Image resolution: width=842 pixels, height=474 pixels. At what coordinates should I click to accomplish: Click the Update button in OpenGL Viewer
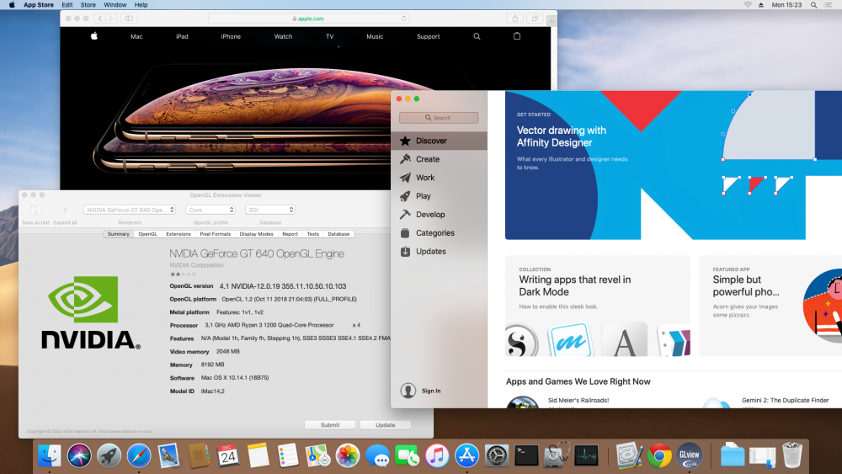click(x=385, y=424)
